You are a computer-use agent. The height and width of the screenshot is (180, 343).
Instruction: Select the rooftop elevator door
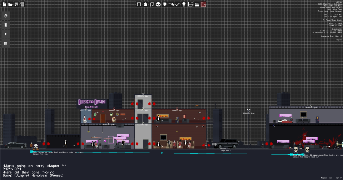pos(140,104)
